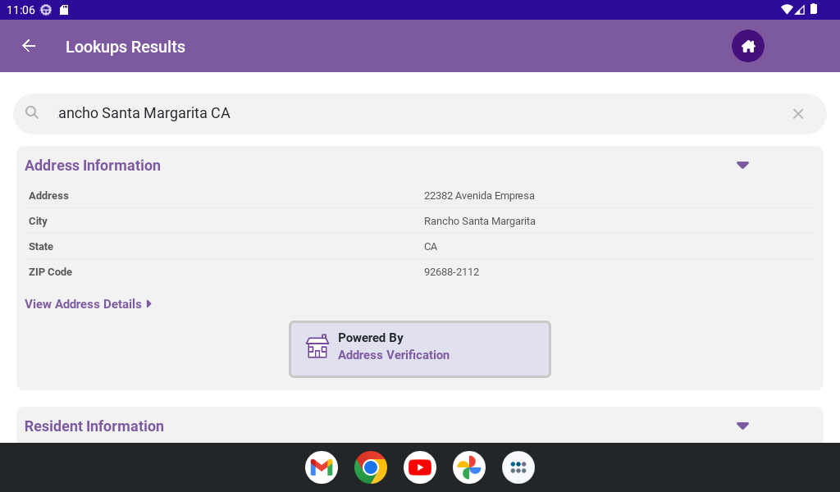
Task: Go to home via house icon
Action: click(x=747, y=46)
